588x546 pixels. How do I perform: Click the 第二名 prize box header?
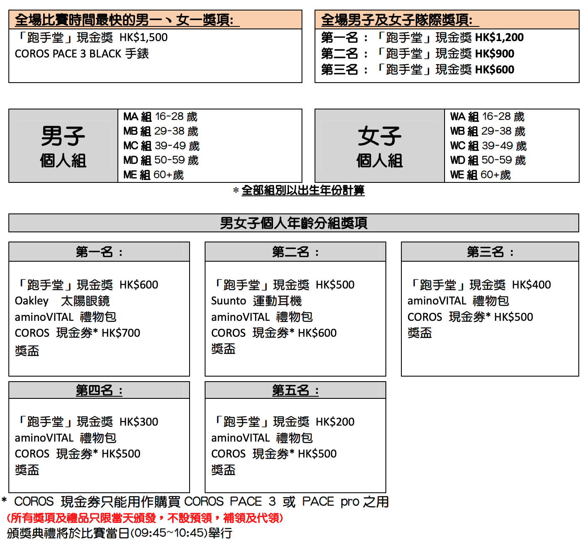pos(295,252)
